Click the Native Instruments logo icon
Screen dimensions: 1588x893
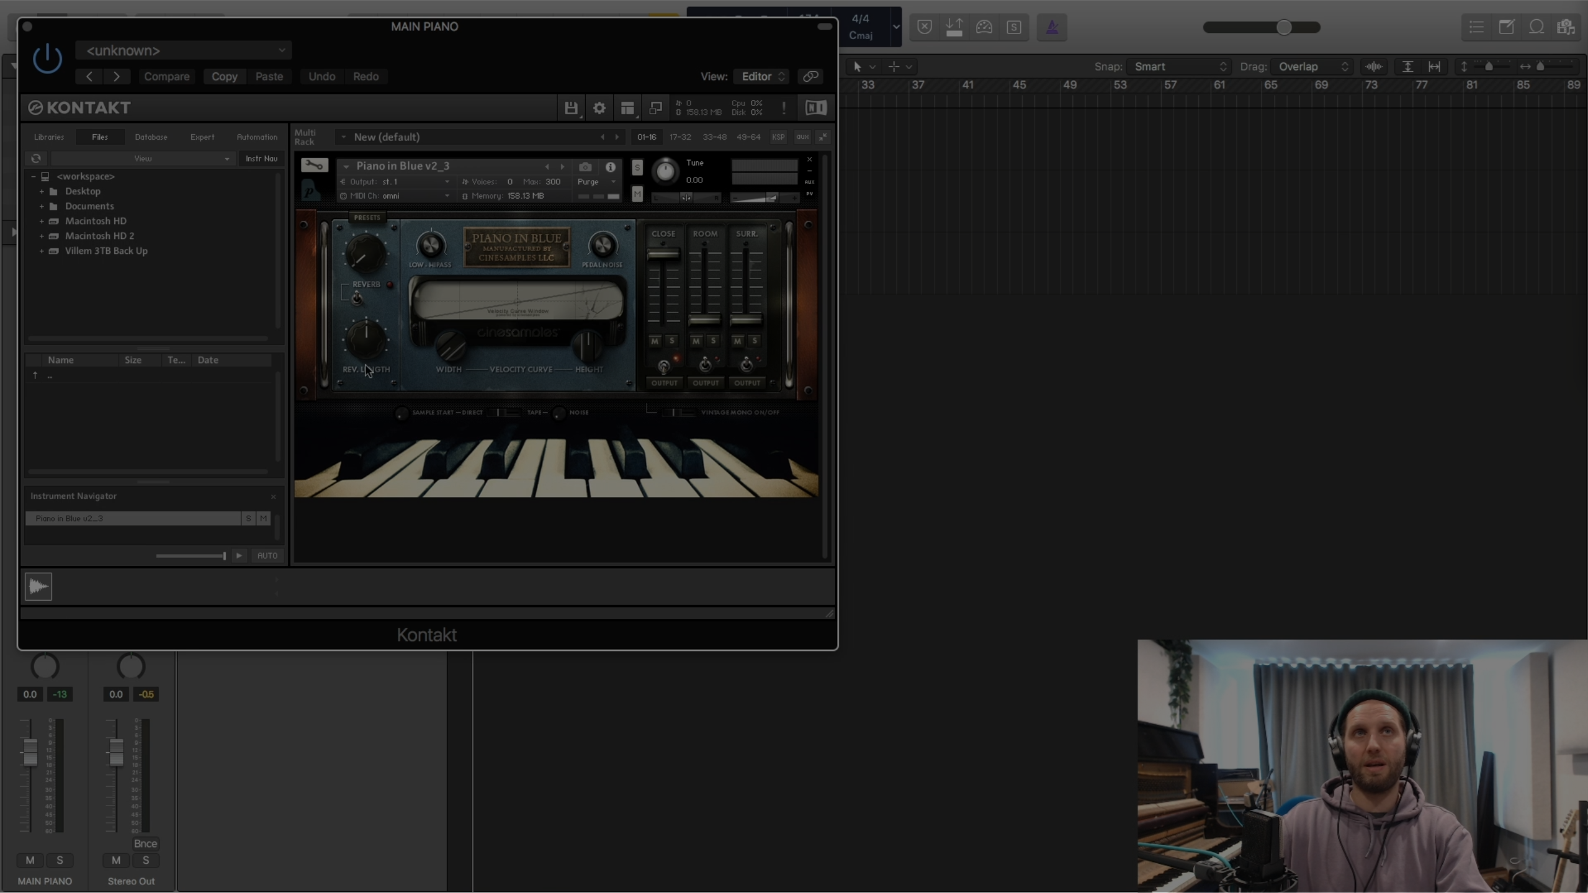(x=815, y=108)
